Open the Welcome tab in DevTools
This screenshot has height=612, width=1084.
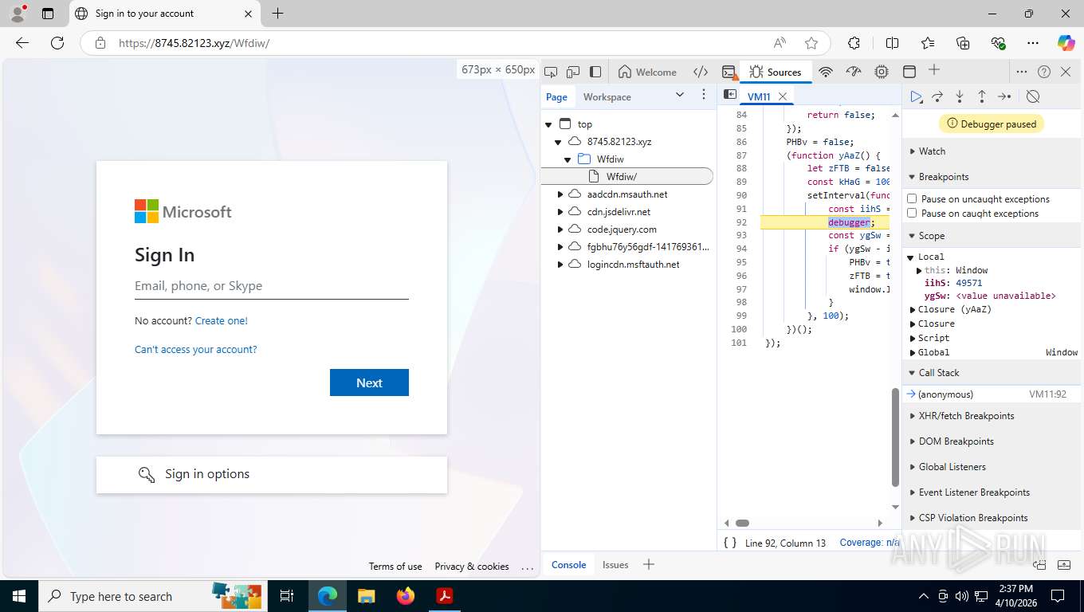point(647,72)
